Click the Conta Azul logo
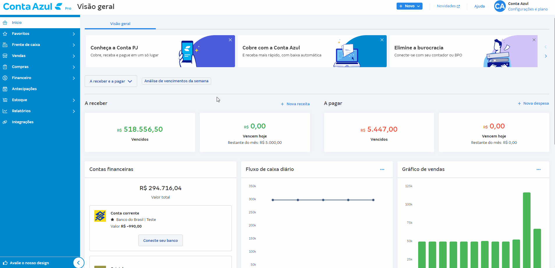This screenshot has width=555, height=268. click(33, 6)
